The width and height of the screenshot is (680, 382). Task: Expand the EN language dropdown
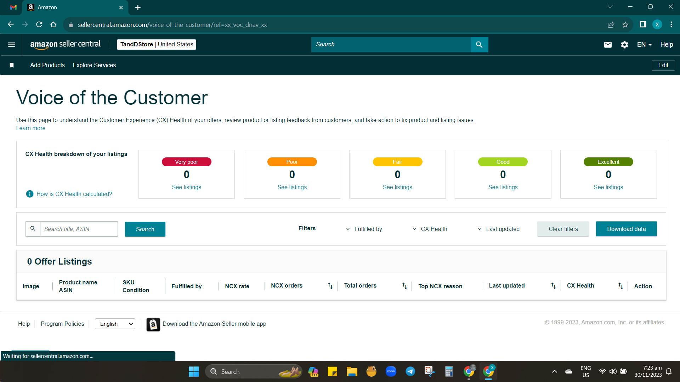pos(644,45)
